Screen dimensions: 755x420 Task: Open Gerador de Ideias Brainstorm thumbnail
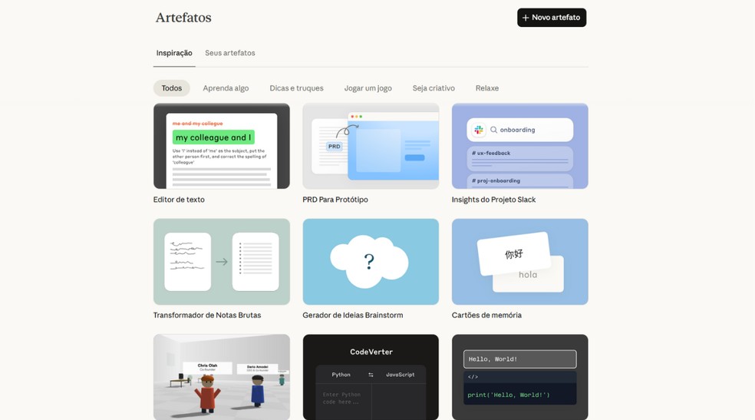point(371,262)
